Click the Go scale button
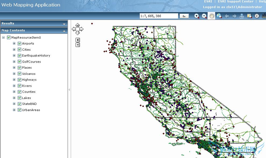266x158 pixels. pos(184,16)
